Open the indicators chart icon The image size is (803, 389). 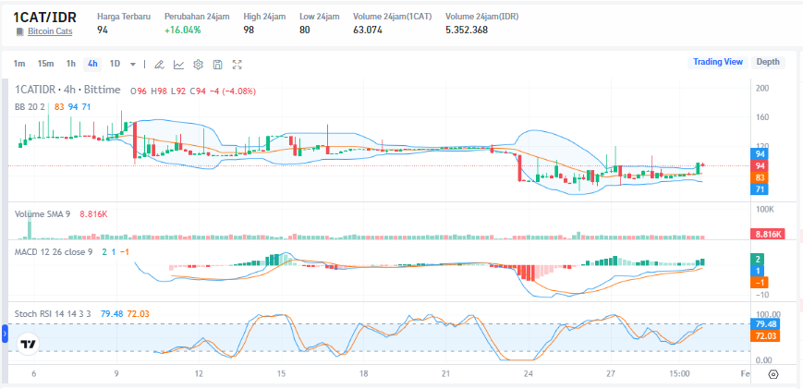pos(178,65)
